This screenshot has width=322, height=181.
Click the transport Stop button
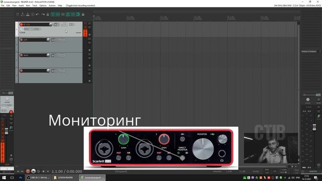(43, 171)
